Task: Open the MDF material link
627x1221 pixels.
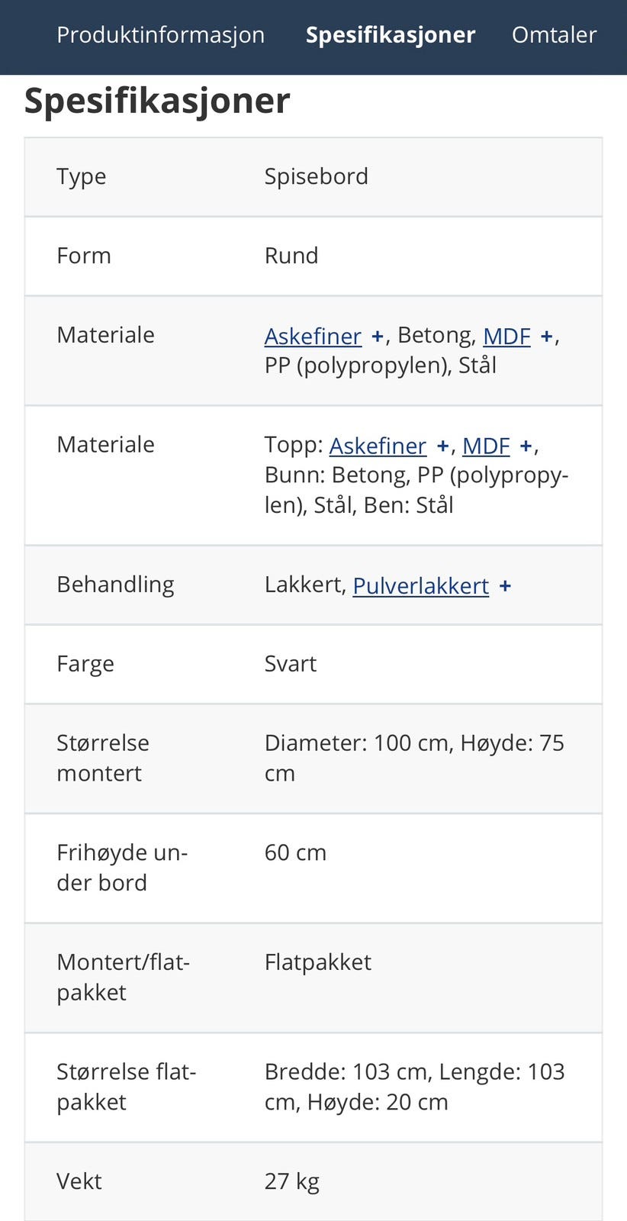Action: click(x=506, y=336)
